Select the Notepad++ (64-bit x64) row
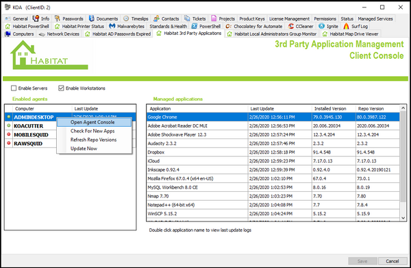 [273, 205]
